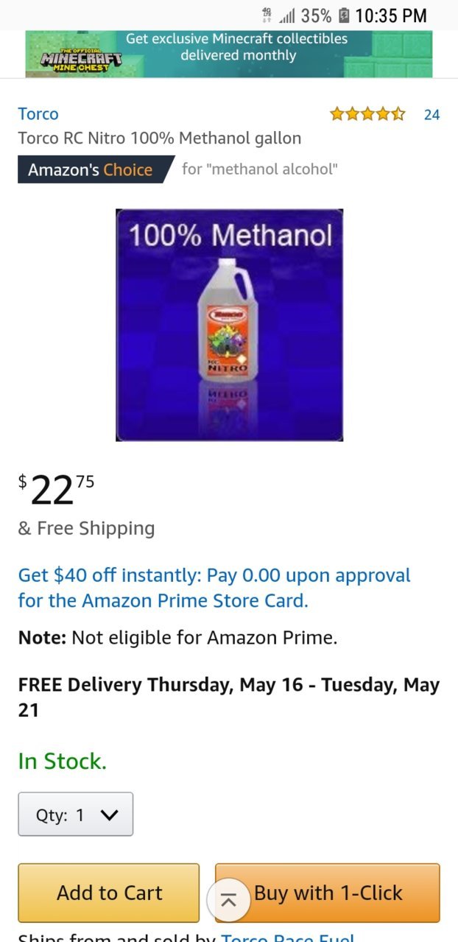
Task: Tap the product title text
Action: pyautogui.click(x=160, y=138)
